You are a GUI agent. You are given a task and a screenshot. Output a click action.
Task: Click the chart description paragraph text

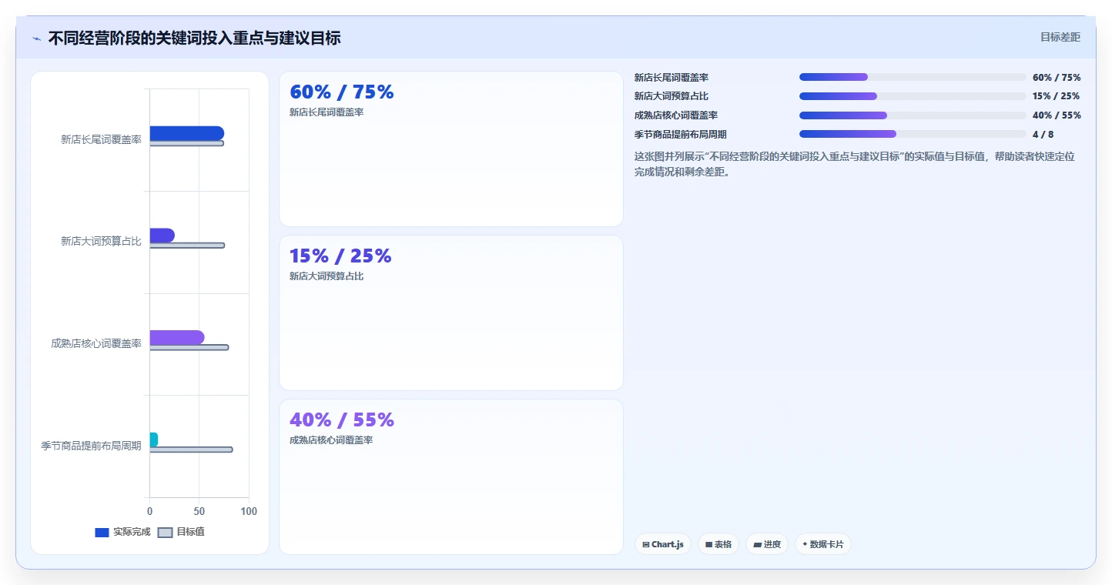click(x=855, y=164)
